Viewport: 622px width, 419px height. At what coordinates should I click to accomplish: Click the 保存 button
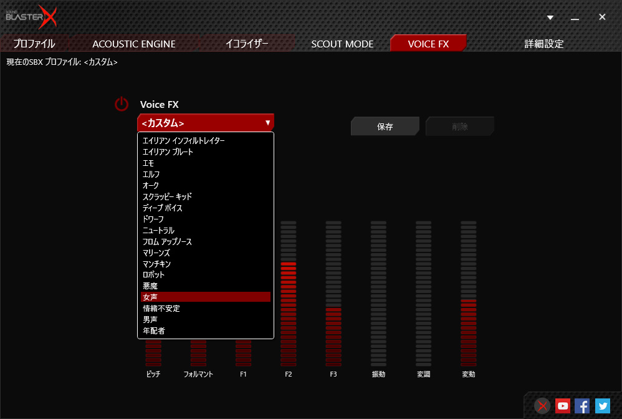pyautogui.click(x=385, y=127)
